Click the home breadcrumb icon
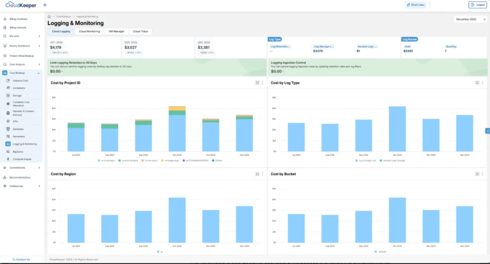The width and height of the screenshot is (490, 264). (x=49, y=16)
